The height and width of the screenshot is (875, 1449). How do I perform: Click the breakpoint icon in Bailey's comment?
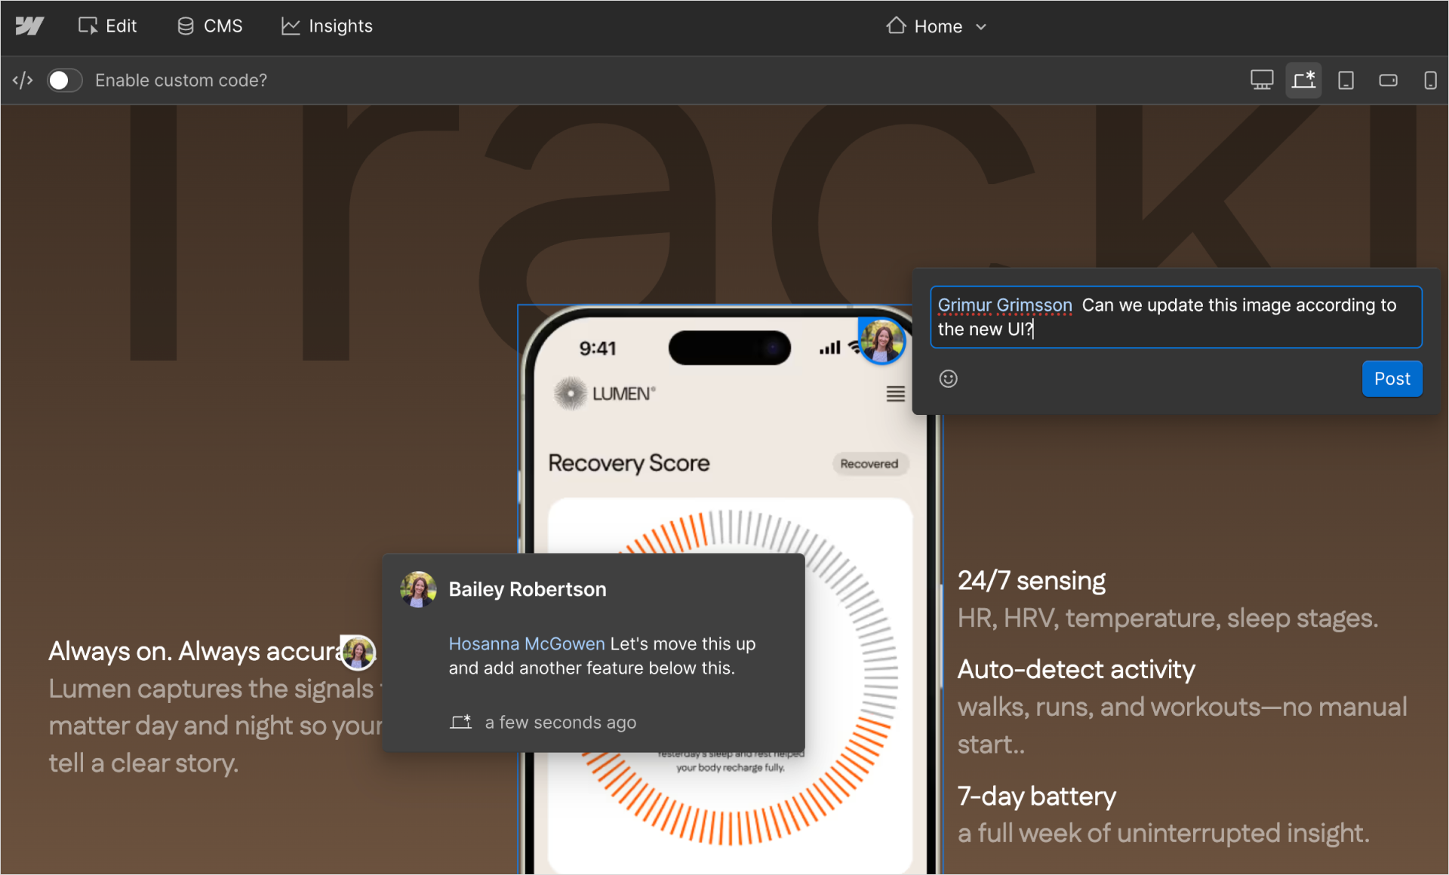[x=460, y=722]
